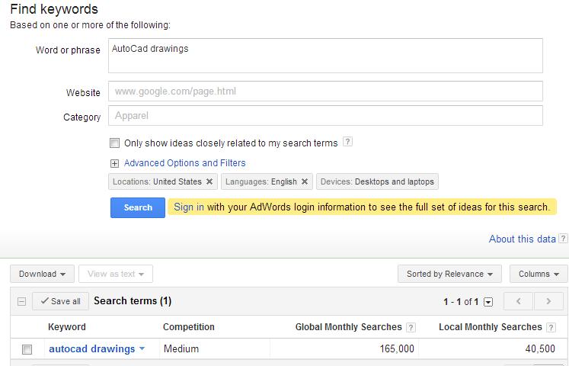
Task: Click the Website input field
Action: pos(325,91)
